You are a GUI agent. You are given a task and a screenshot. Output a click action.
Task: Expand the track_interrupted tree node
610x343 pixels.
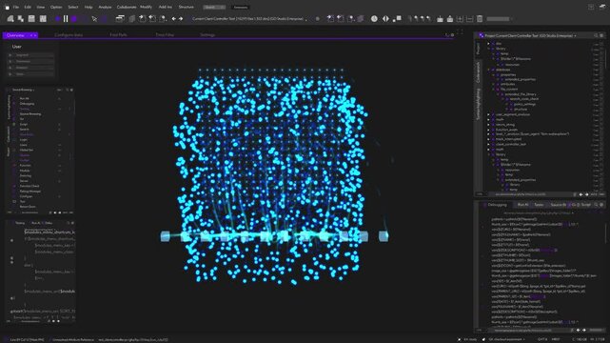tap(489, 139)
